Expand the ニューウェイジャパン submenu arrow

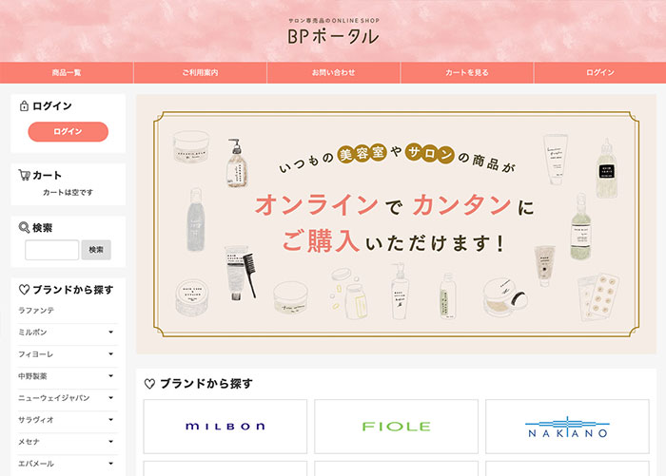coord(111,398)
